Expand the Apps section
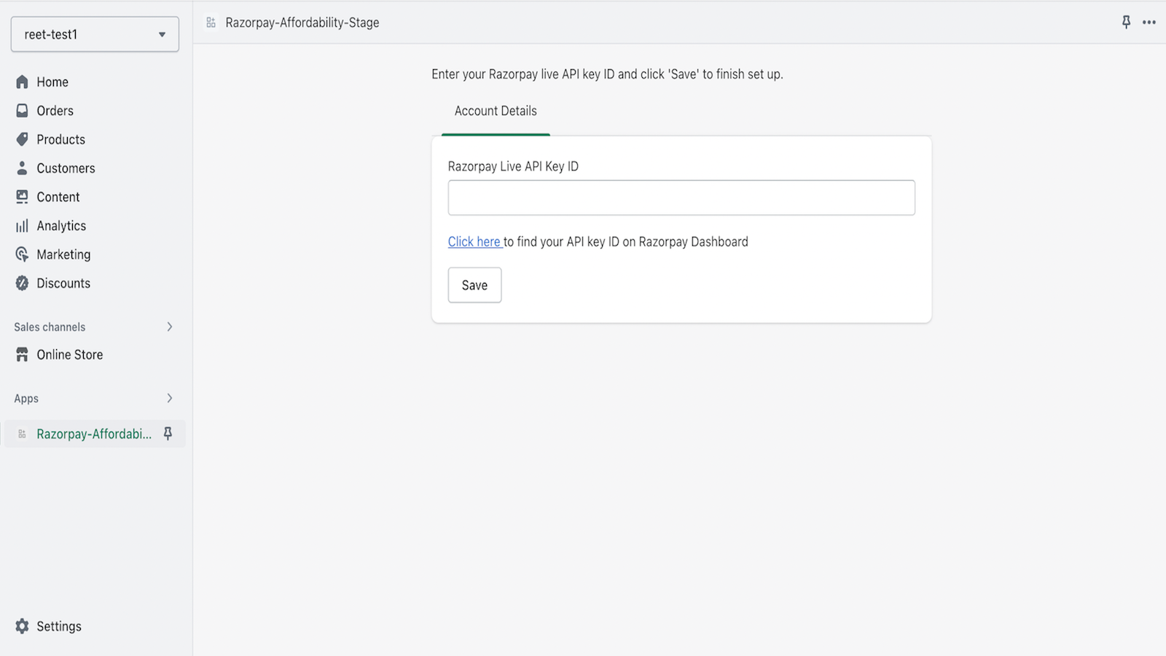The height and width of the screenshot is (656, 1166). tap(170, 398)
